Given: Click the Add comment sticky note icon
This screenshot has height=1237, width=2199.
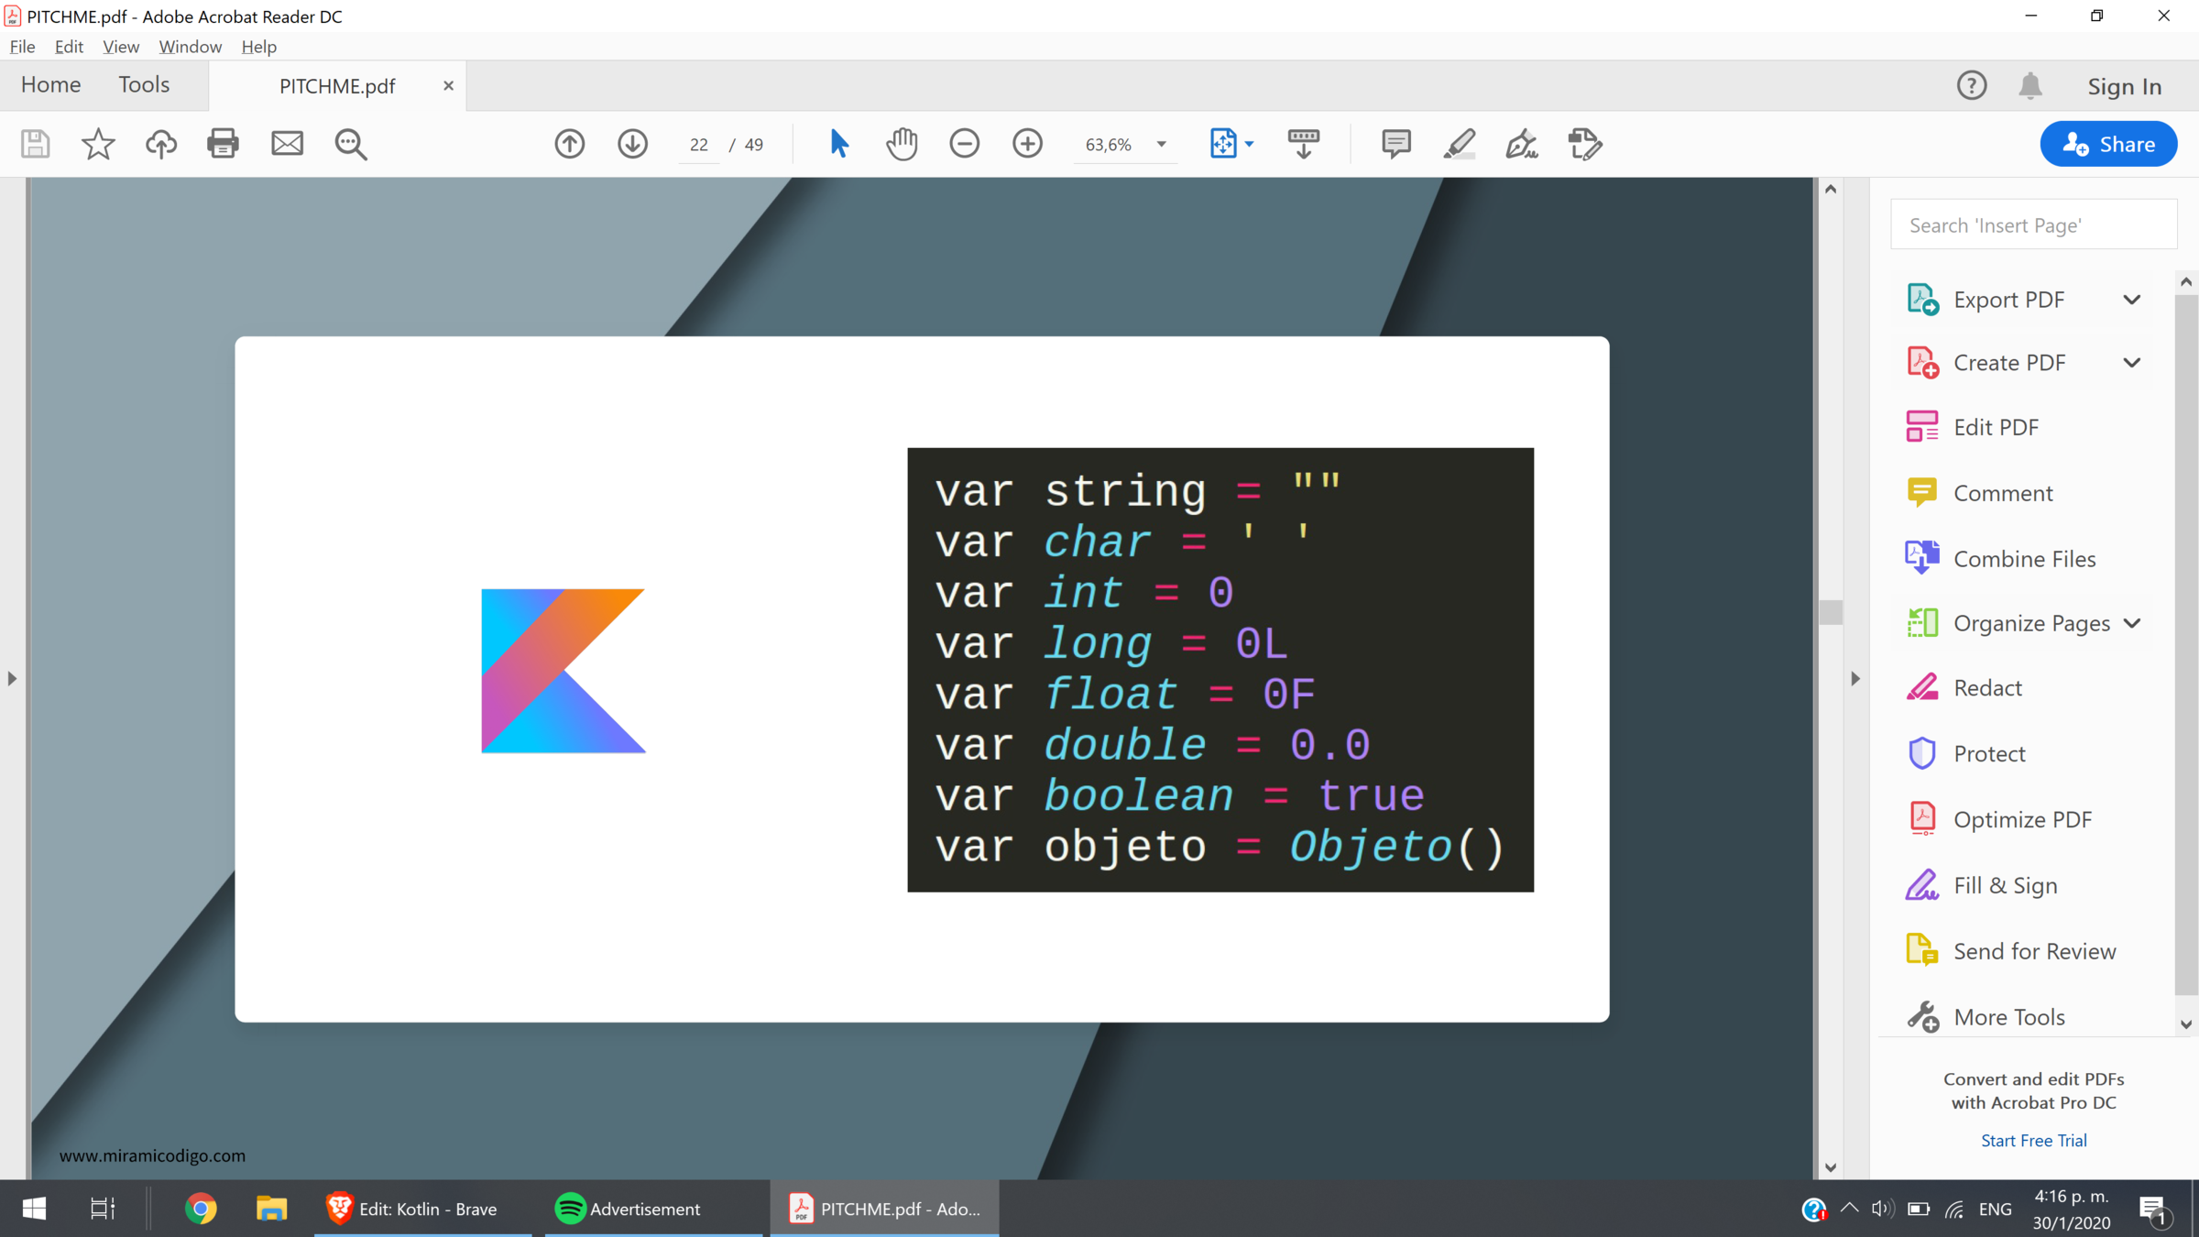Looking at the screenshot, I should pos(1395,144).
